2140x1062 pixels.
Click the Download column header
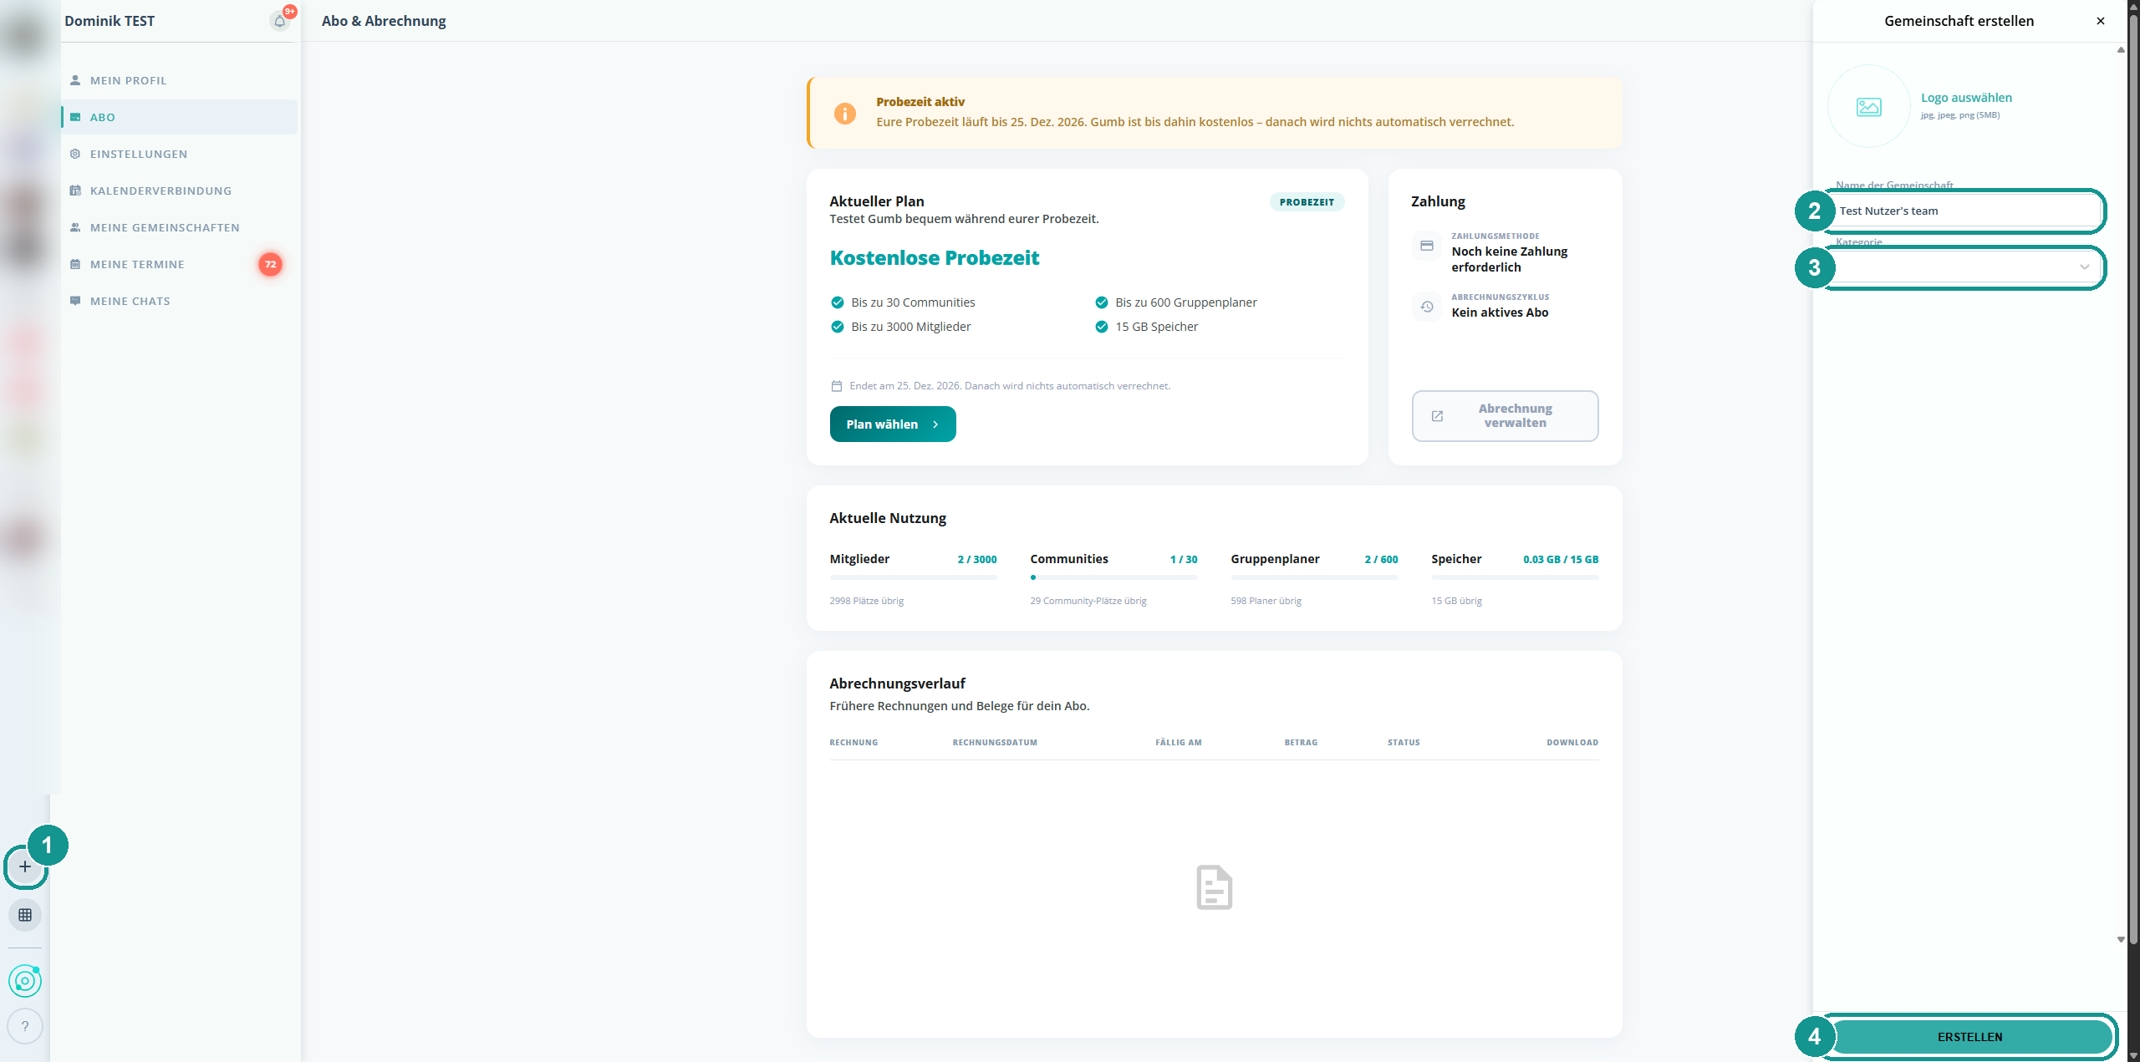1572,743
